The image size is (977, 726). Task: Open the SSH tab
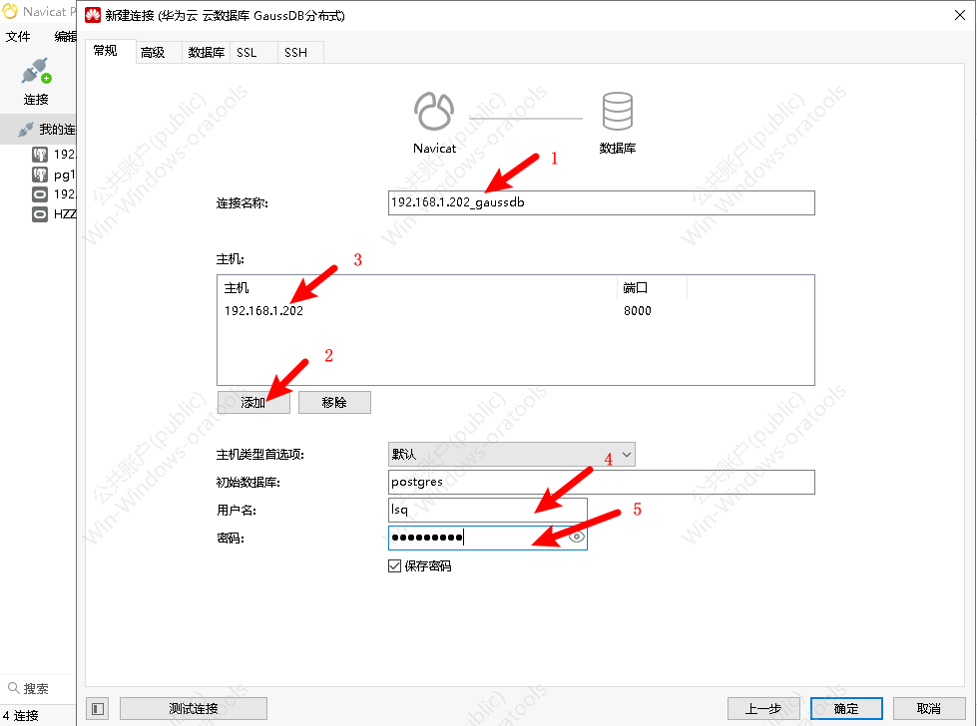295,53
